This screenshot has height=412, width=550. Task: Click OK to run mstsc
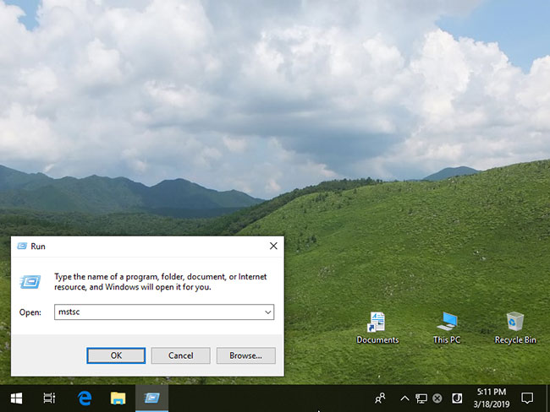116,355
